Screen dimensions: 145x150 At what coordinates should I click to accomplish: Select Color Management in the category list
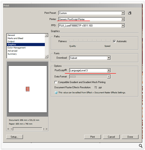(17, 48)
